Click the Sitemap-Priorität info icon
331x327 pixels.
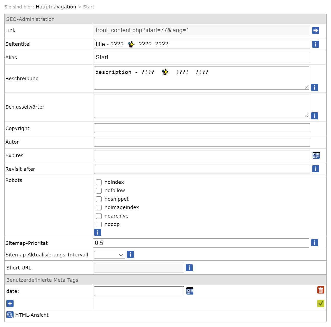314,243
